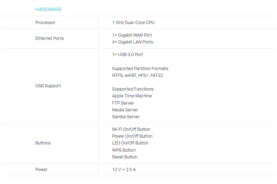Click the HARDWARE section heading

48,10
